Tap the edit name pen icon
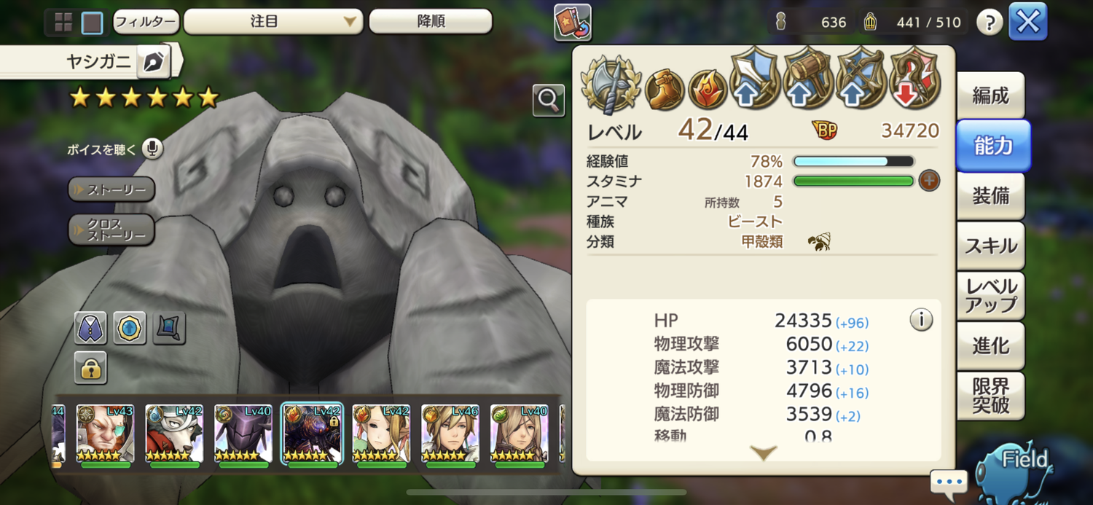Viewport: 1093px width, 505px height. pyautogui.click(x=153, y=63)
